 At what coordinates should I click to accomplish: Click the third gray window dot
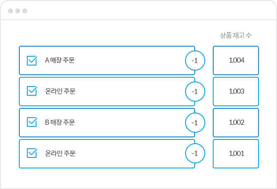25,11
